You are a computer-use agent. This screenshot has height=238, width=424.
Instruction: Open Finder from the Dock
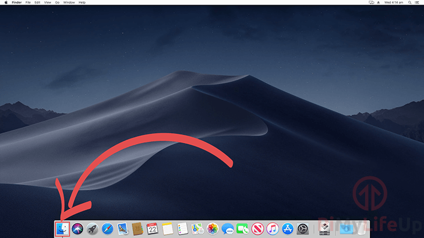62,229
